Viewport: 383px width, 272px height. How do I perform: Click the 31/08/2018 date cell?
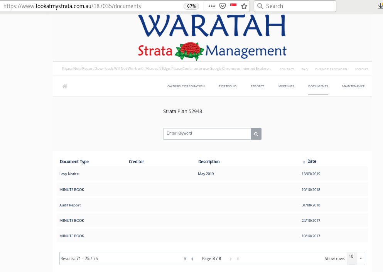[311, 205]
